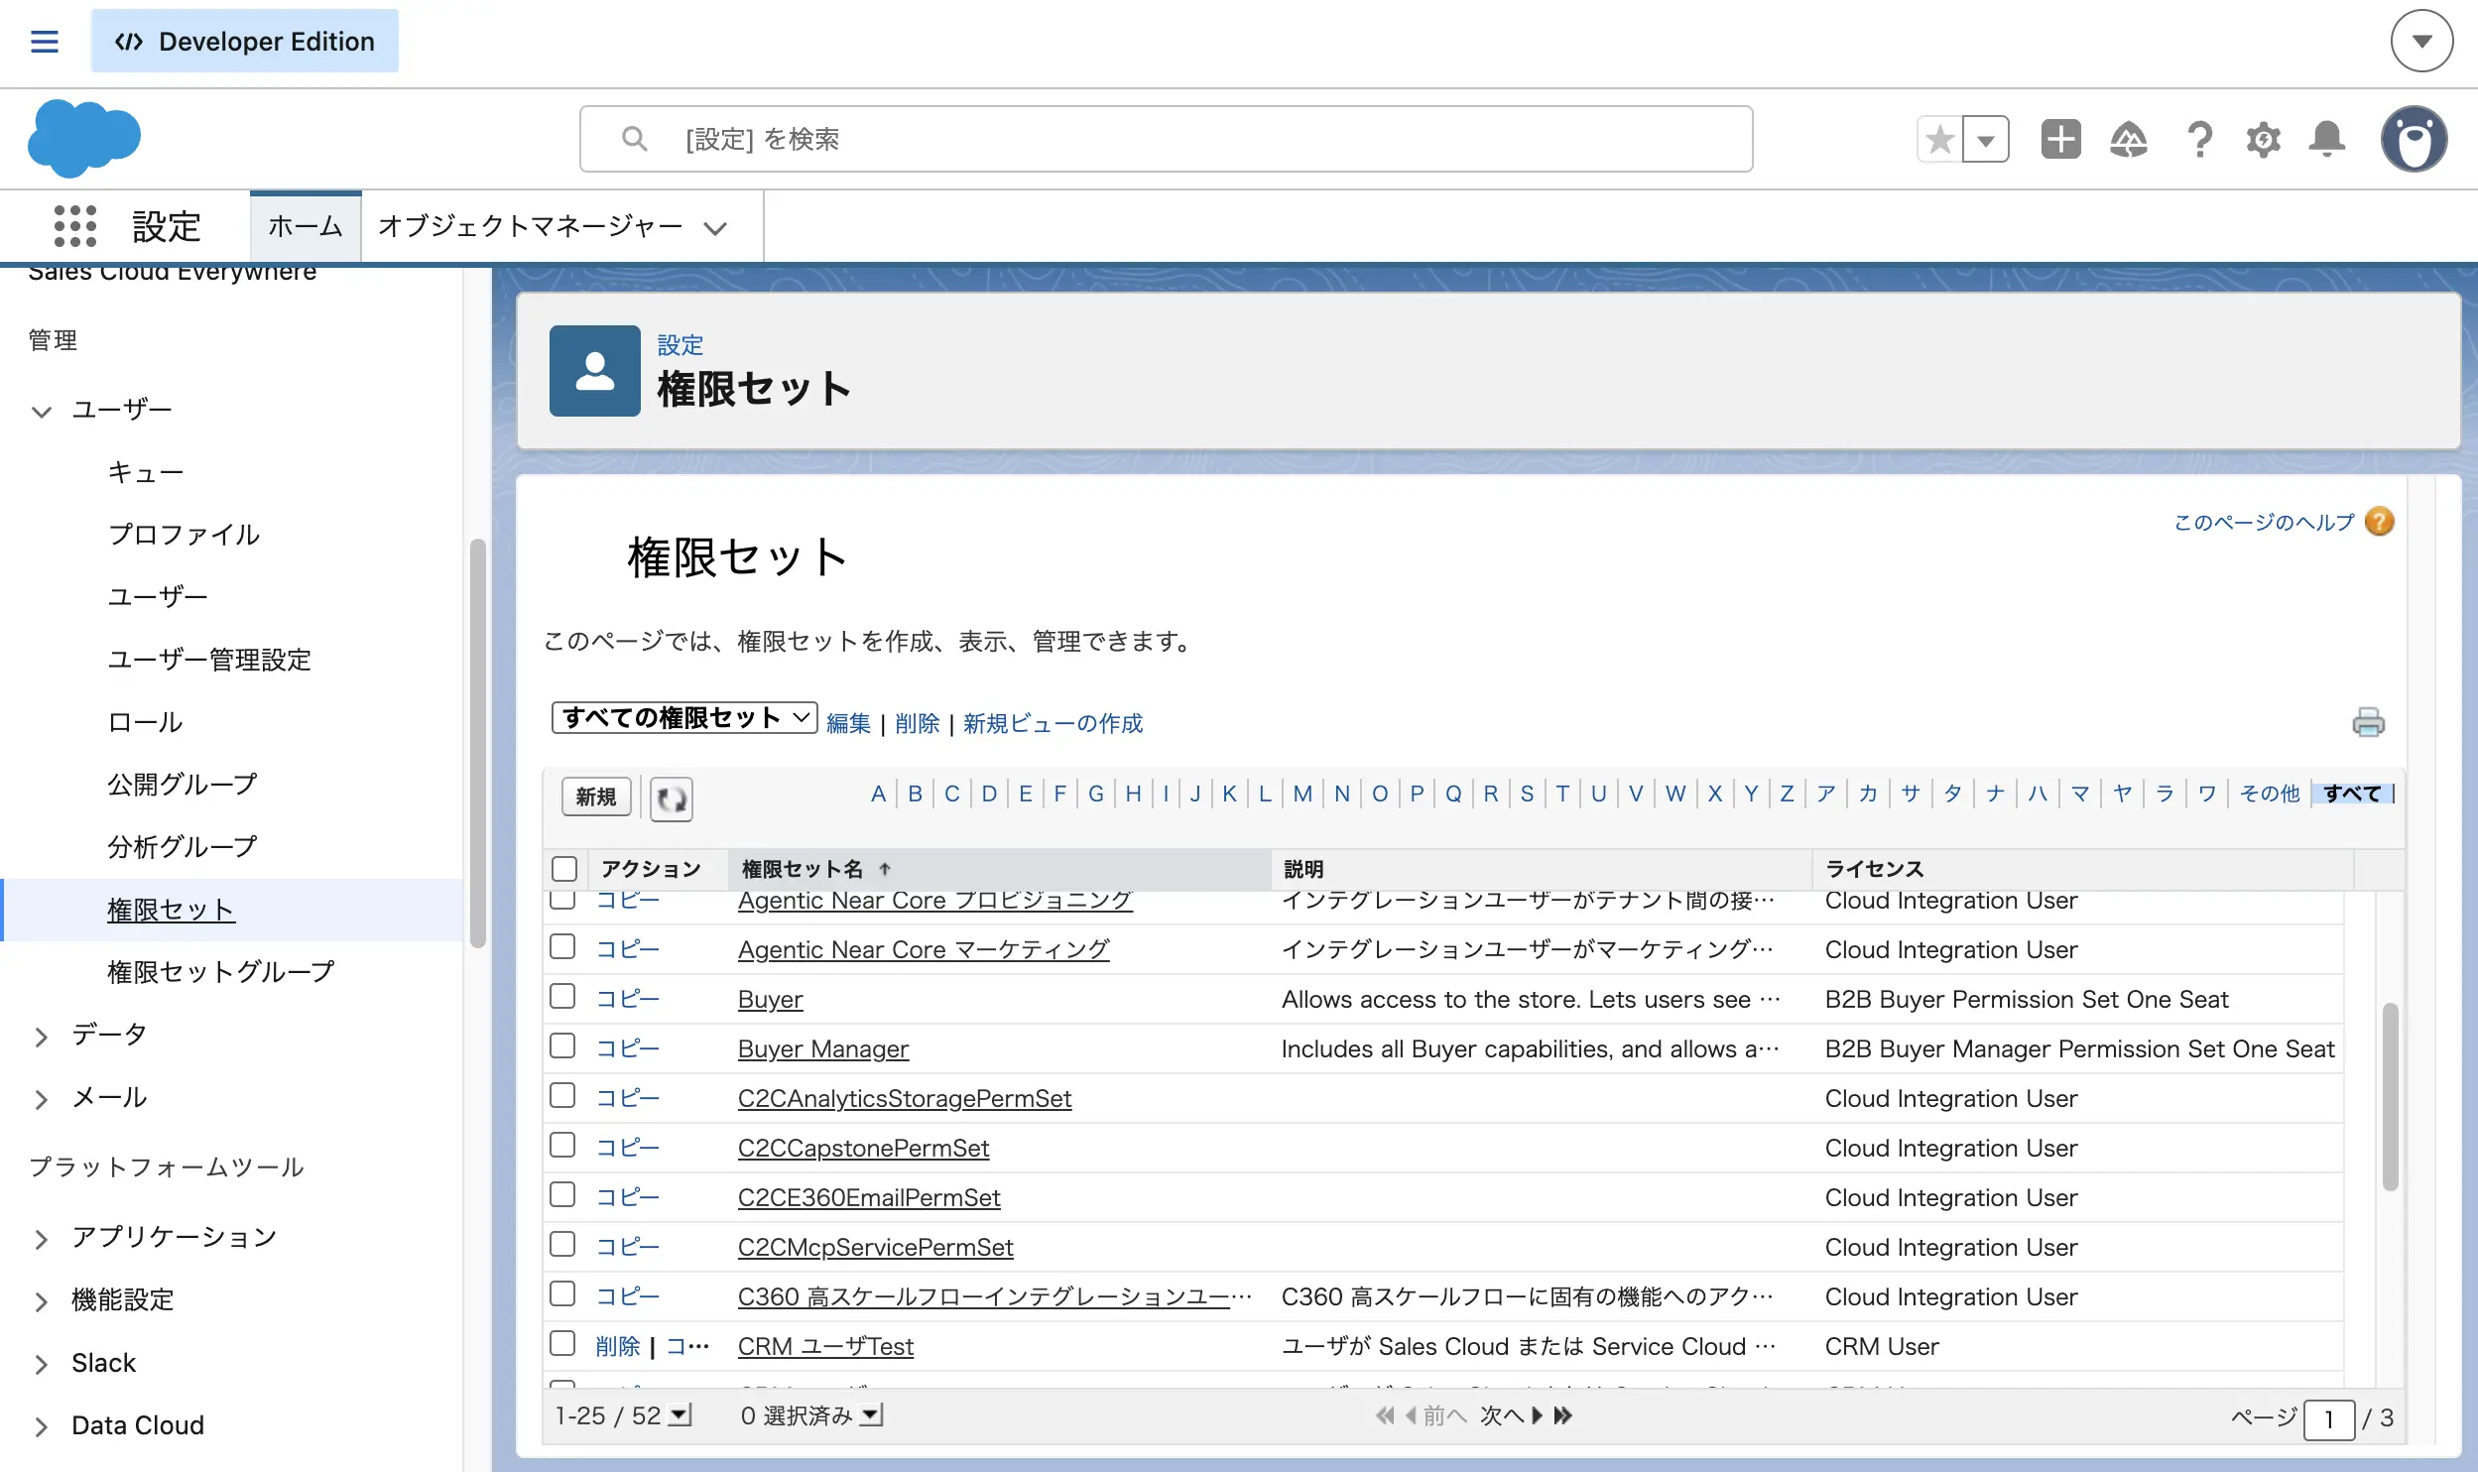Expand the データ section in sidebar

pos(41,1037)
